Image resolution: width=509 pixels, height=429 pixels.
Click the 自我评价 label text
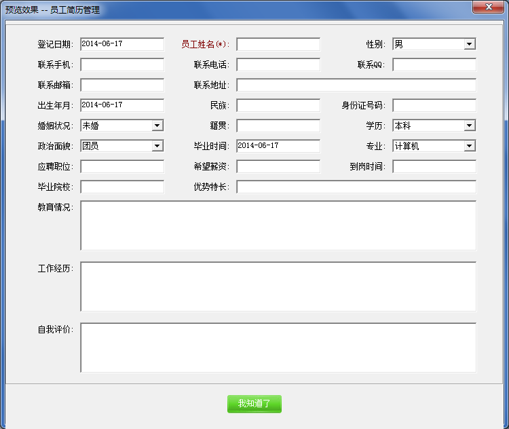pyautogui.click(x=56, y=329)
